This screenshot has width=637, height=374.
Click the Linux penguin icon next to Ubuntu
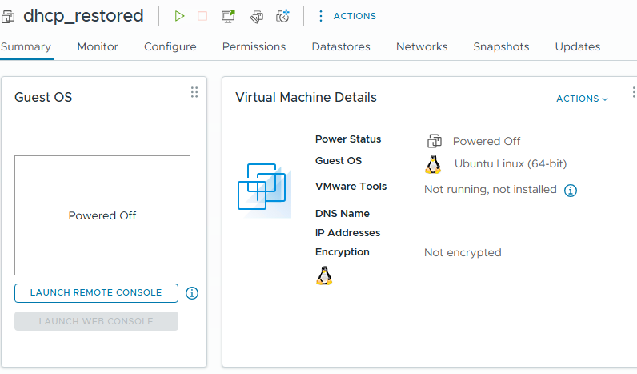point(433,164)
